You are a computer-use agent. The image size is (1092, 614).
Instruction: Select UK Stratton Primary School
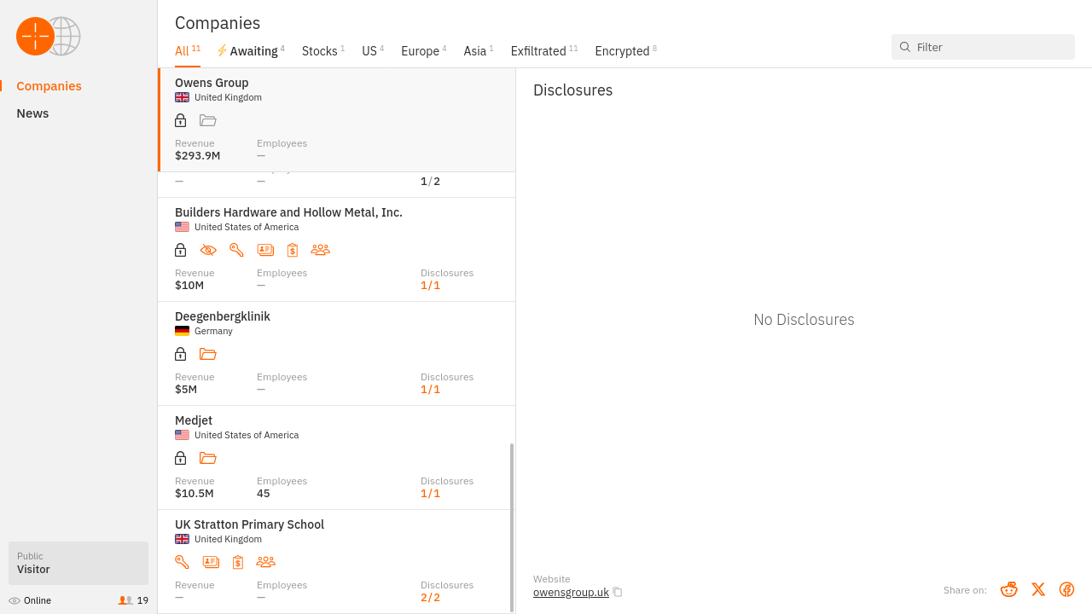coord(337,562)
